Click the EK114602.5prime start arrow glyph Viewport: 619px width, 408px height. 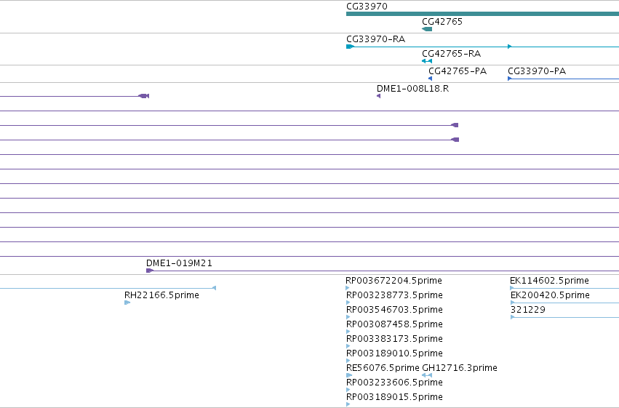tap(512, 288)
